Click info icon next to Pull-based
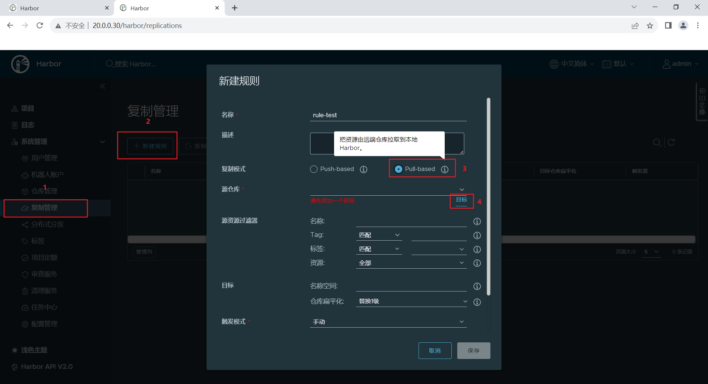 pos(445,169)
